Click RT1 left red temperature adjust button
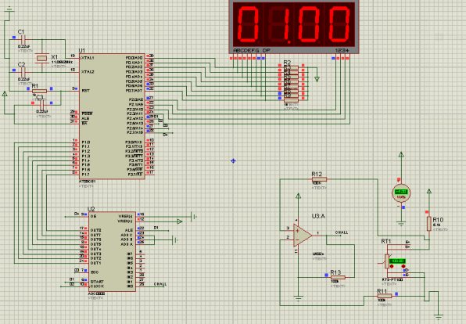 (x=392, y=266)
